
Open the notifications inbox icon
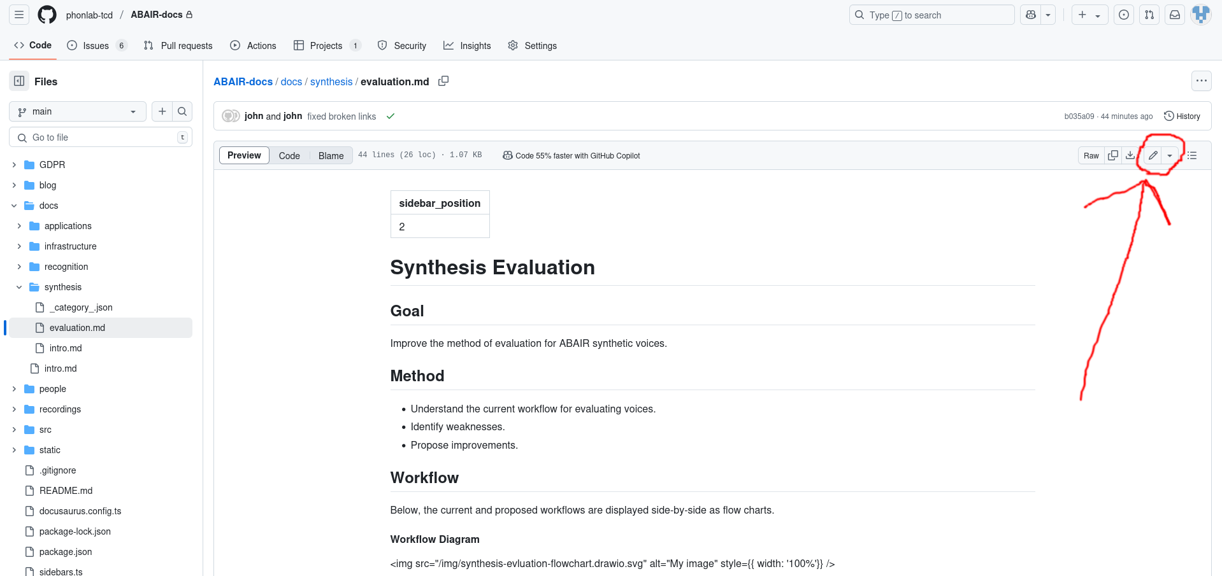click(1175, 15)
